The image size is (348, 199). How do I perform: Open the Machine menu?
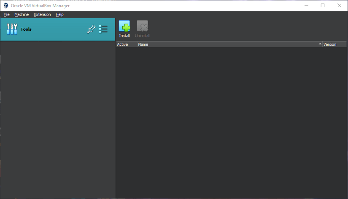click(22, 15)
